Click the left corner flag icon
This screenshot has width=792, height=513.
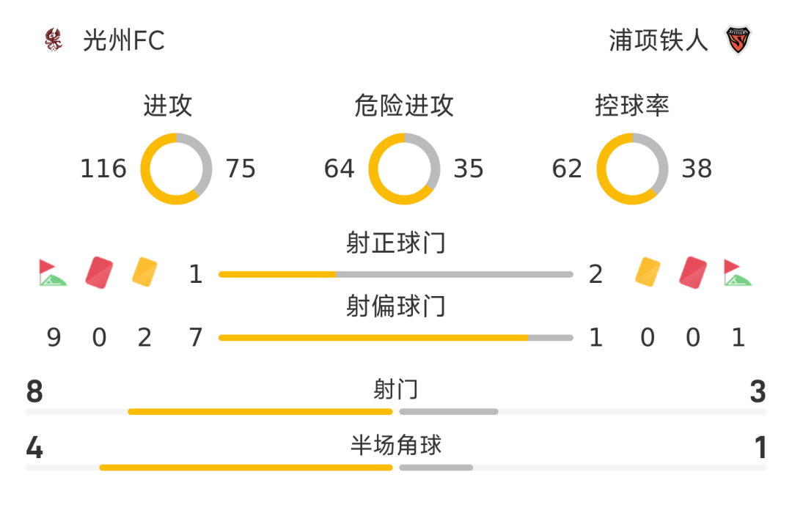pyautogui.click(x=53, y=273)
